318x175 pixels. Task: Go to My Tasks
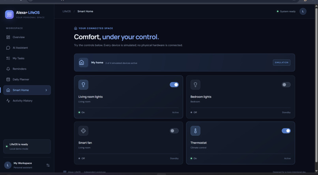pos(27,58)
